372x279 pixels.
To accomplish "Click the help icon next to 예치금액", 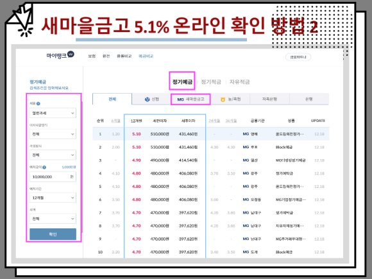I will click(x=44, y=167).
